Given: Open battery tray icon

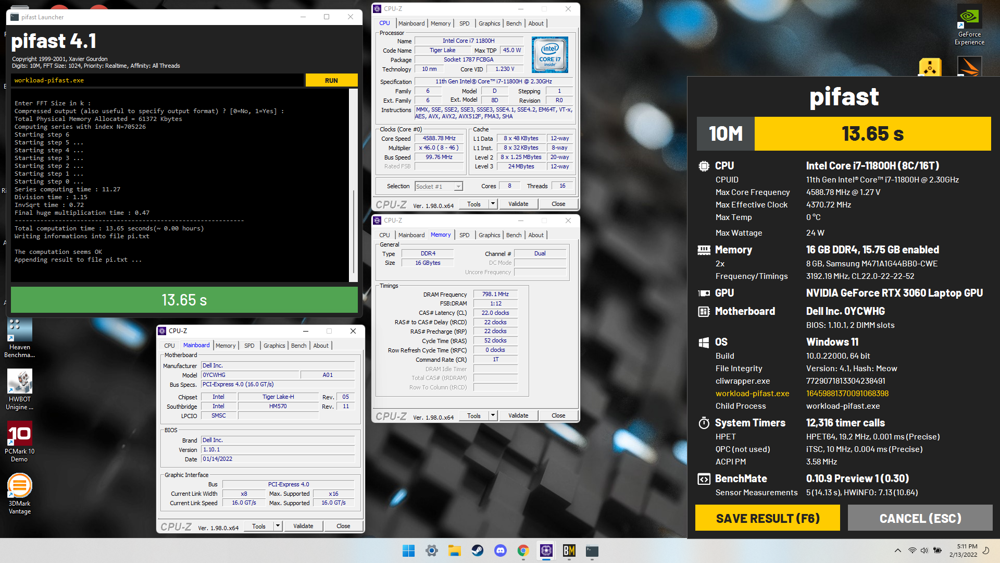Looking at the screenshot, I should [x=937, y=550].
